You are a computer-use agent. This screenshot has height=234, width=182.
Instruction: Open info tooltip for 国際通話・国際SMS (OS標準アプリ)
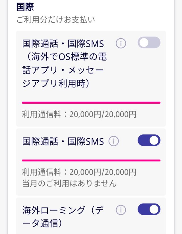121,43
